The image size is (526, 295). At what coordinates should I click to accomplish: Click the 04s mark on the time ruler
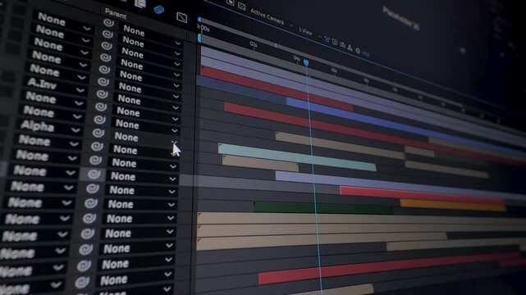296,58
